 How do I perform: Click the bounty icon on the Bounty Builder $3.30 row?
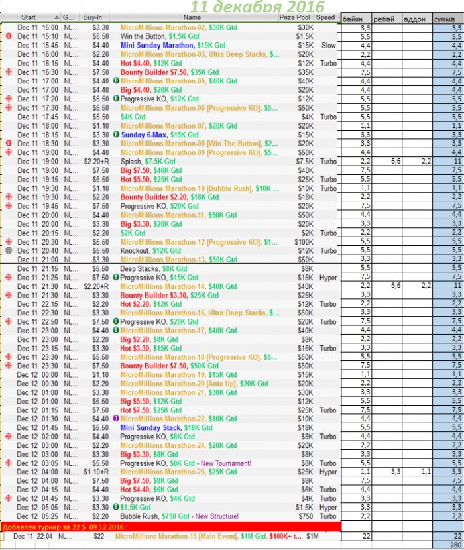click(9, 295)
